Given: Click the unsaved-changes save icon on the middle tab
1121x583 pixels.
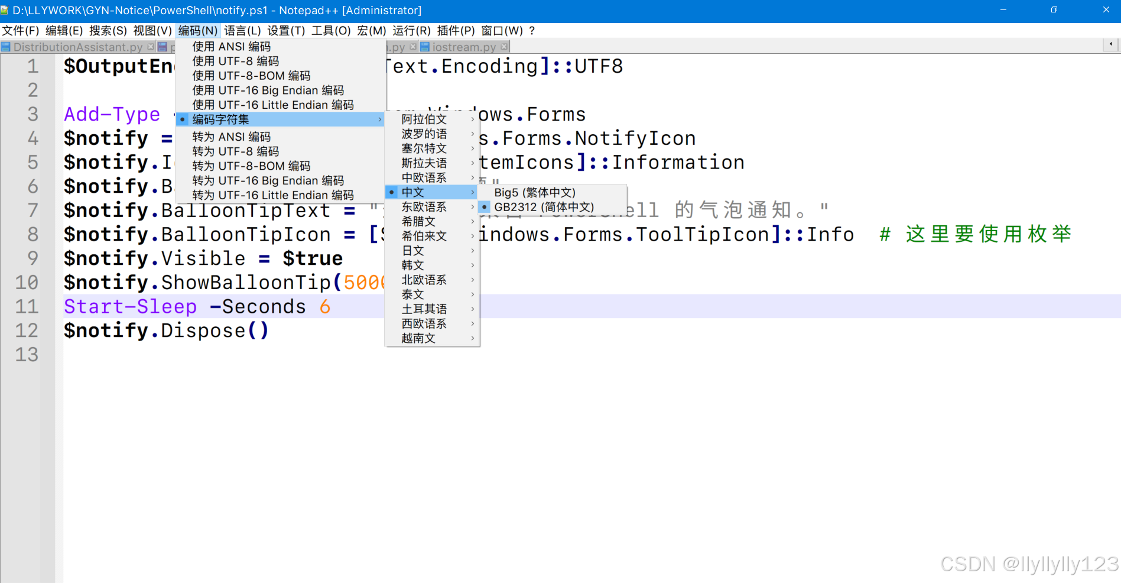Looking at the screenshot, I should tap(163, 47).
